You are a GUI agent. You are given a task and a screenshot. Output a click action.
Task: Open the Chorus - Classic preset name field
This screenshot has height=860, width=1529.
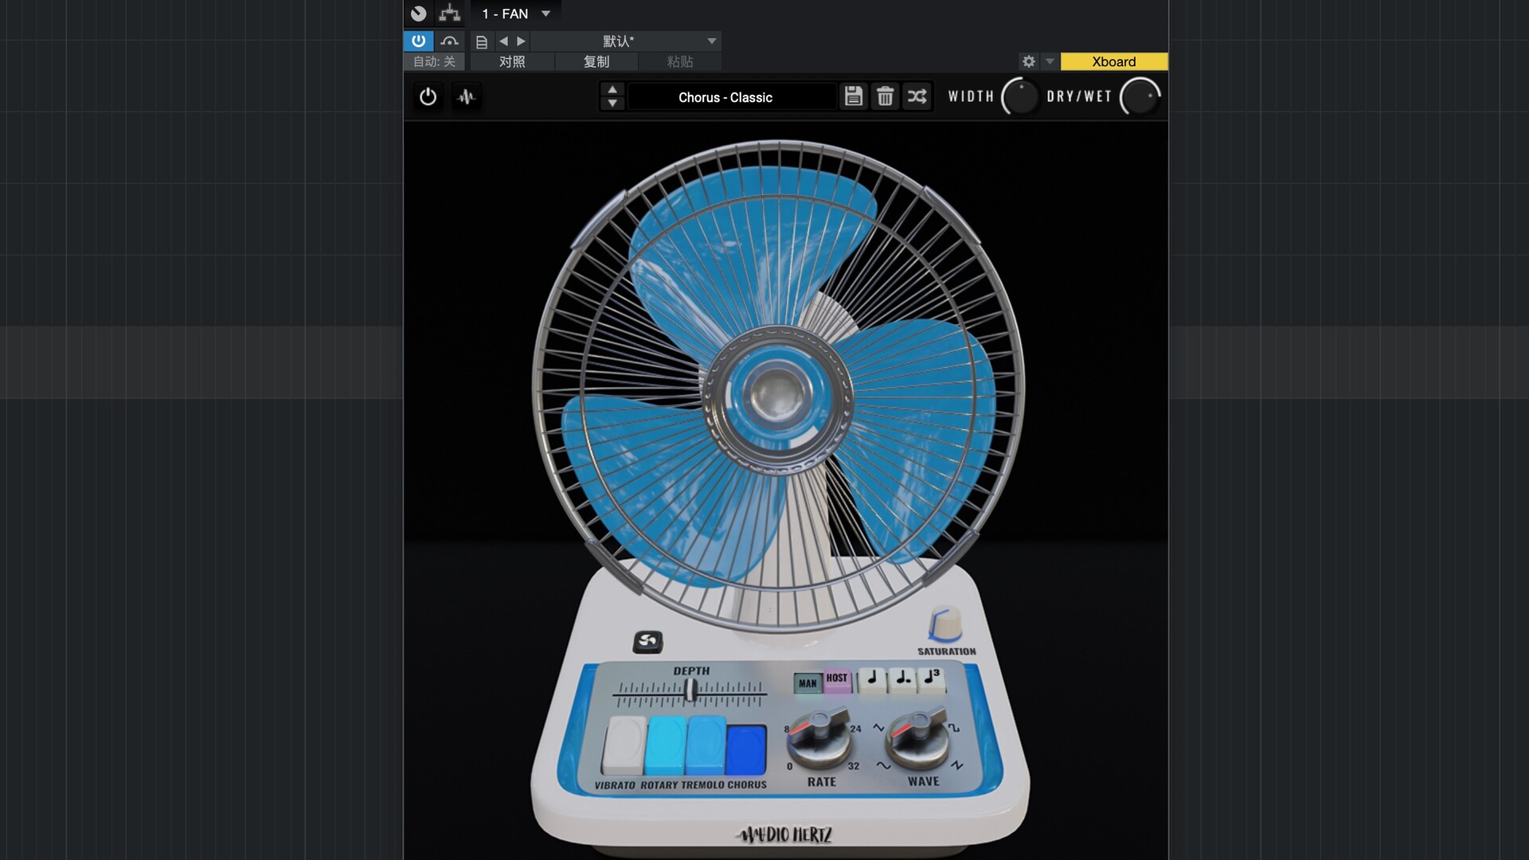pyautogui.click(x=729, y=96)
